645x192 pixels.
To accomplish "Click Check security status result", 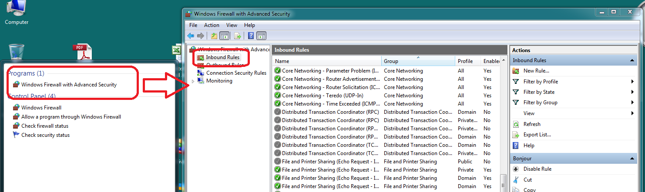I will pos(45,135).
